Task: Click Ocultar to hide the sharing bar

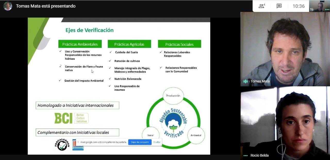Action: point(157,142)
